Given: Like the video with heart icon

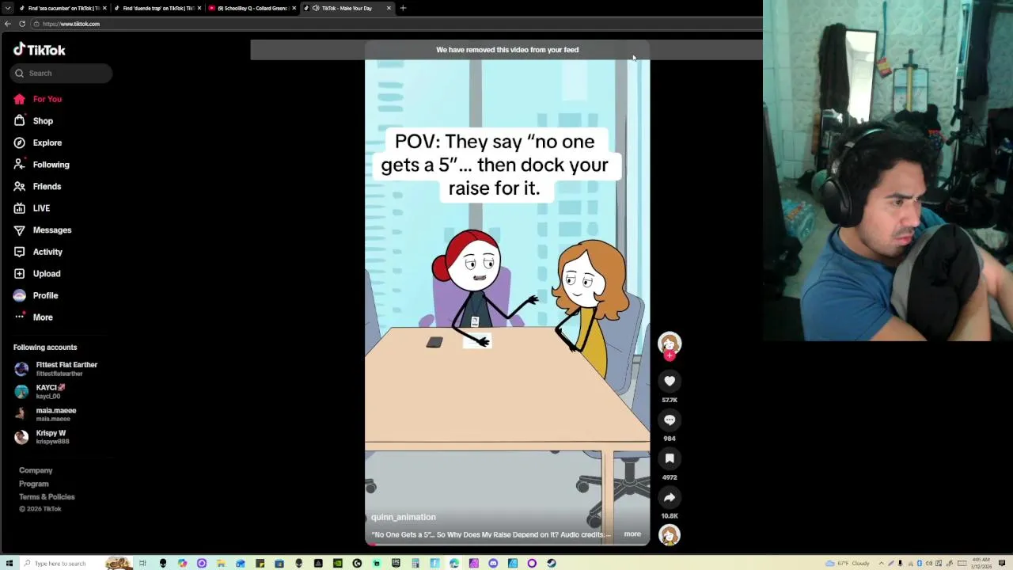Looking at the screenshot, I should click(670, 381).
